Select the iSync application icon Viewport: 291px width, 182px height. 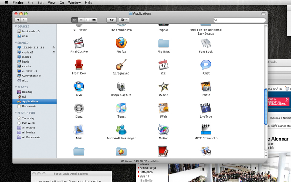[x=79, y=108]
